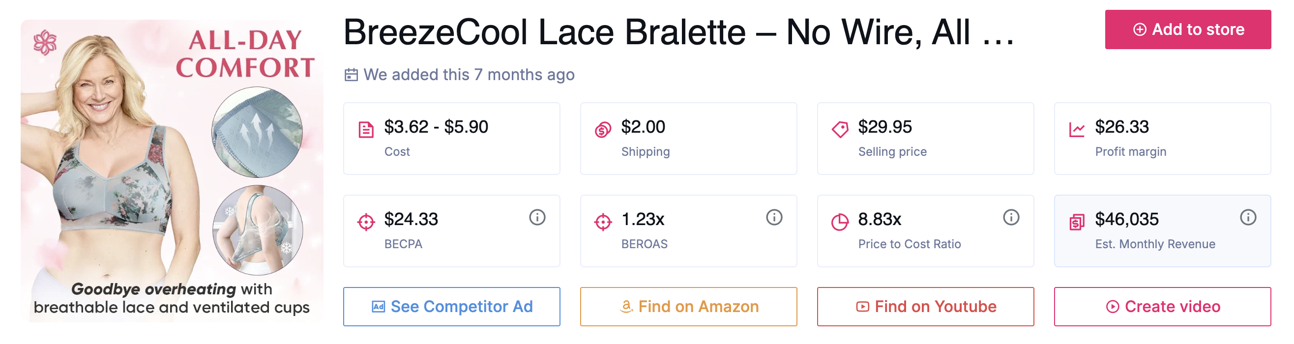
Task: Open the bralette product image
Action: pos(172,171)
